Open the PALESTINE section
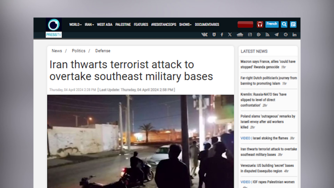The width and height of the screenshot is (334, 188). [123, 24]
